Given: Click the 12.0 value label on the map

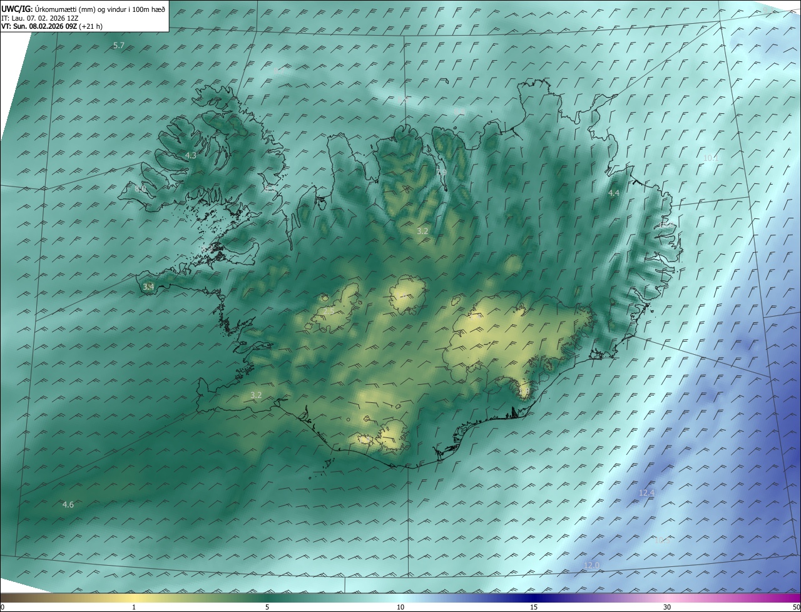Looking at the screenshot, I should point(591,566).
